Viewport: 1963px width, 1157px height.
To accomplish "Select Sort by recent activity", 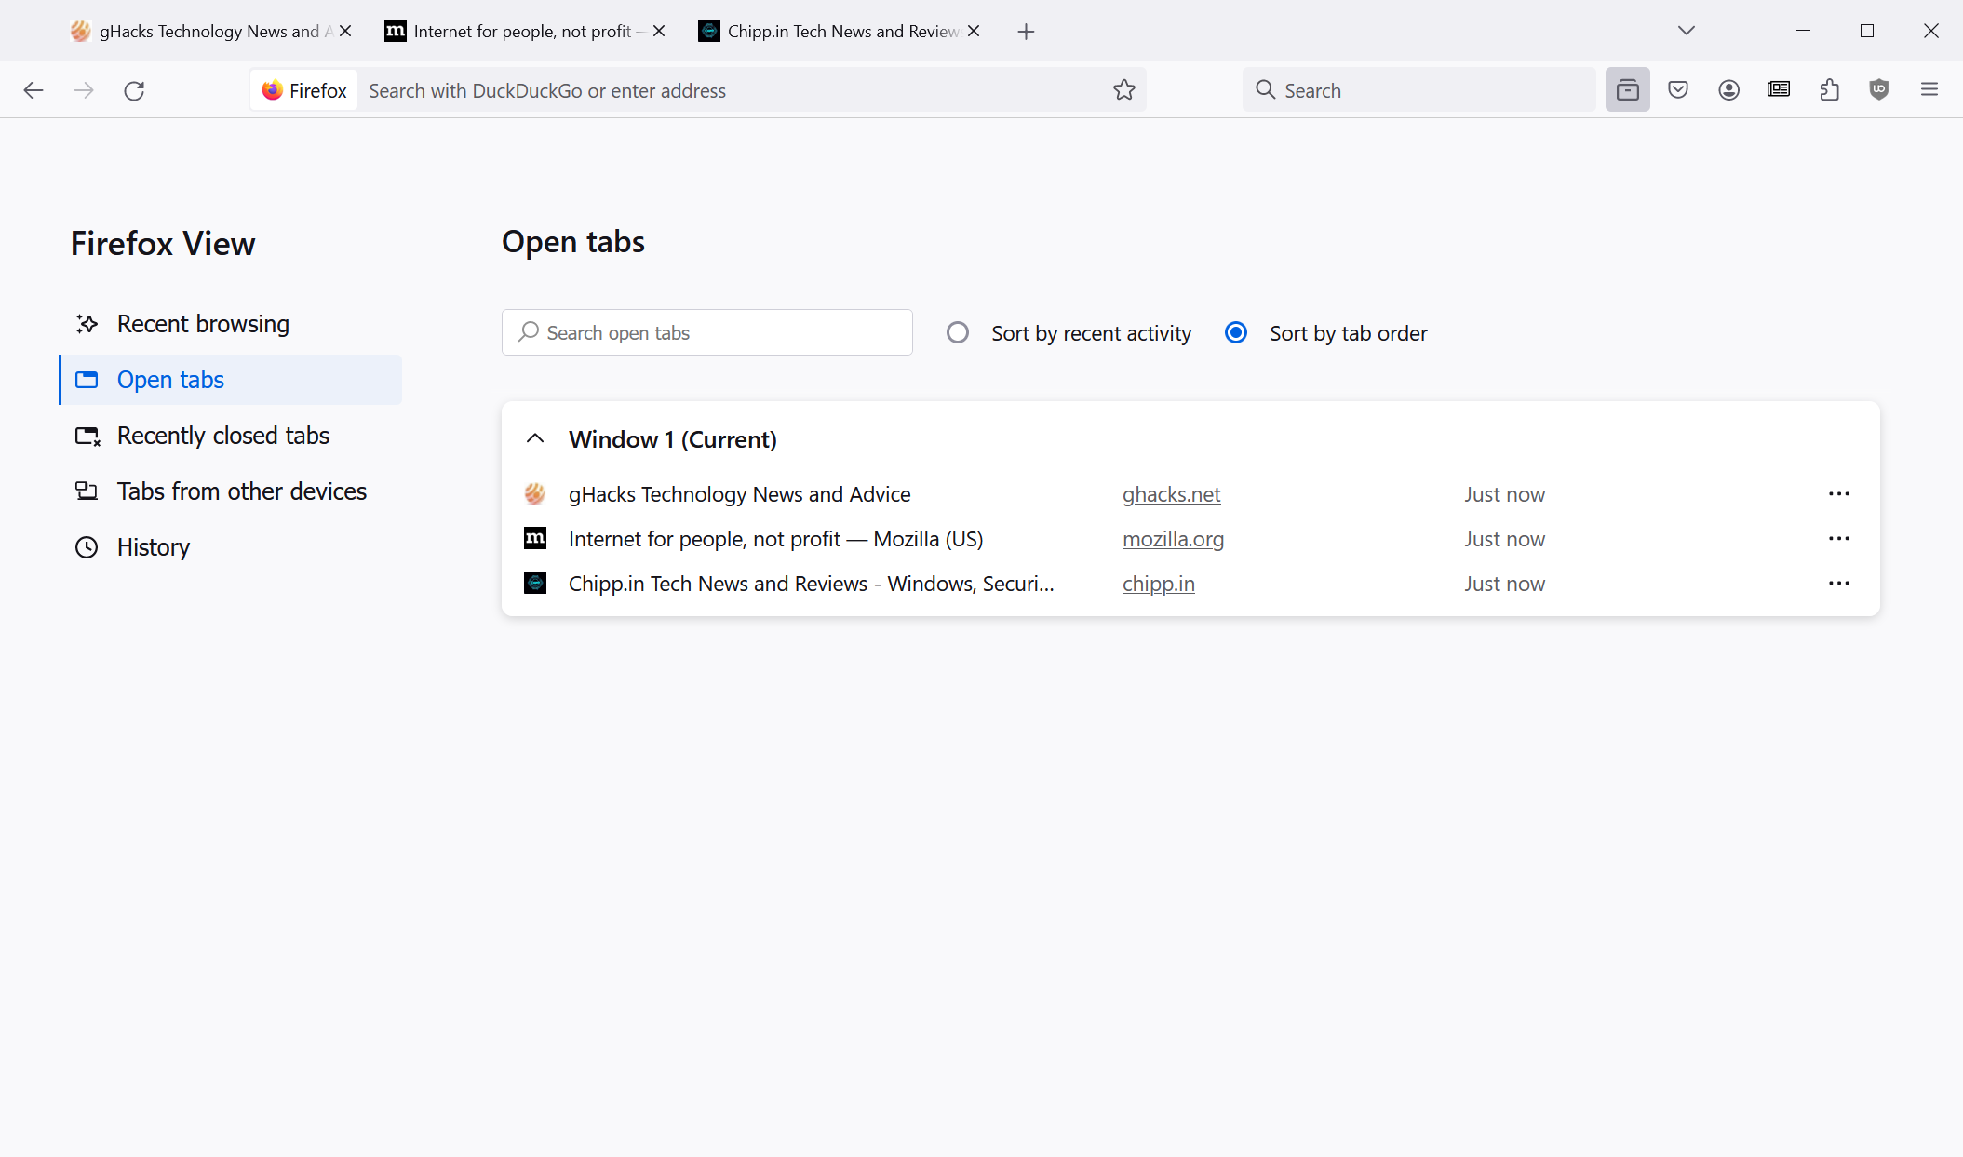I will (958, 332).
